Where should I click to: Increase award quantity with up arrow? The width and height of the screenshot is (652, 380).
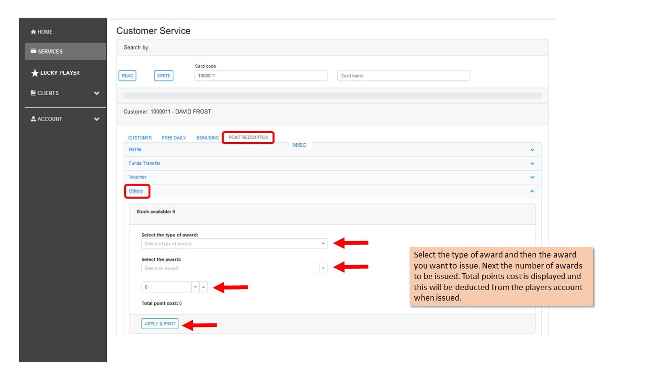204,287
